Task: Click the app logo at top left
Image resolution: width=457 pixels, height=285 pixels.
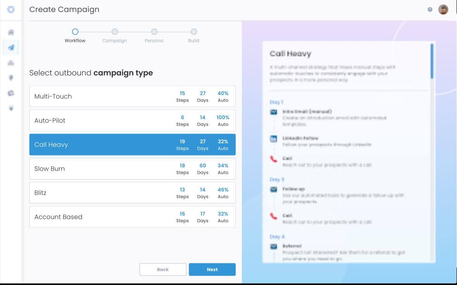Action: pyautogui.click(x=11, y=10)
